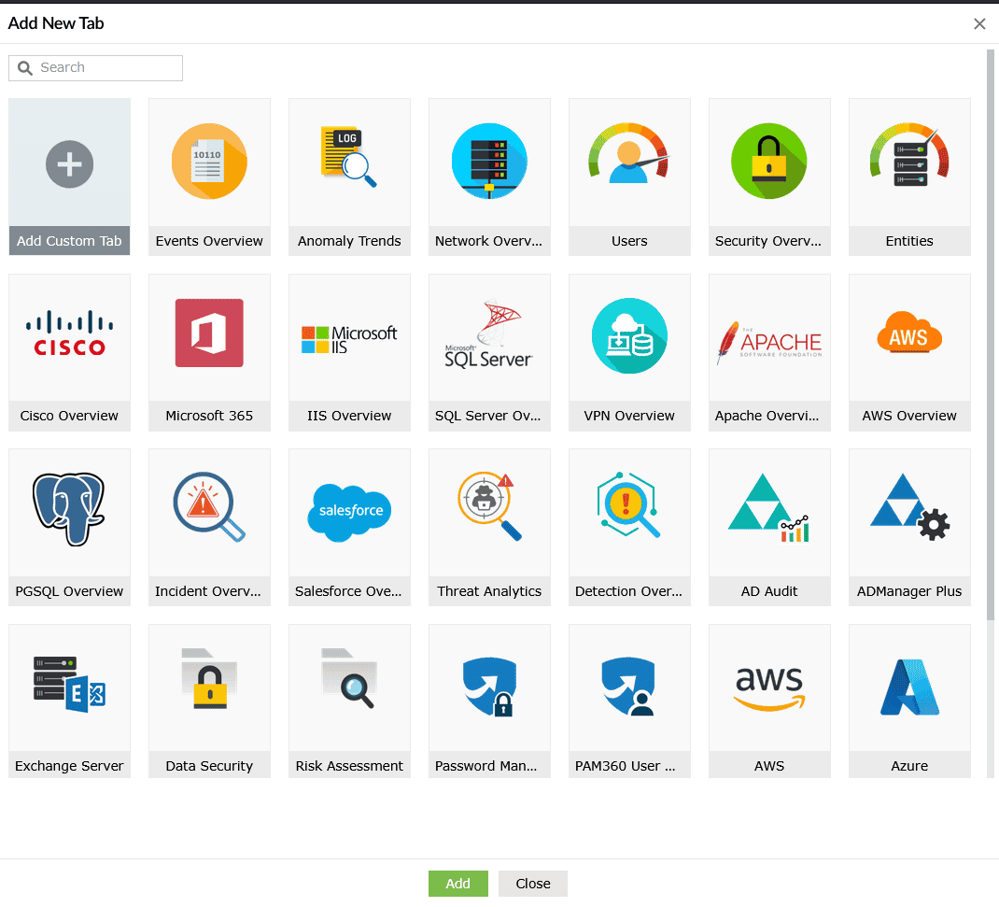This screenshot has width=999, height=907.
Task: Select the Microsoft 365 tile
Action: tap(210, 352)
